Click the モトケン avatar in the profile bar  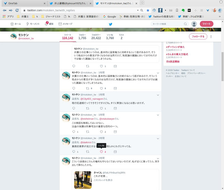(13, 36)
